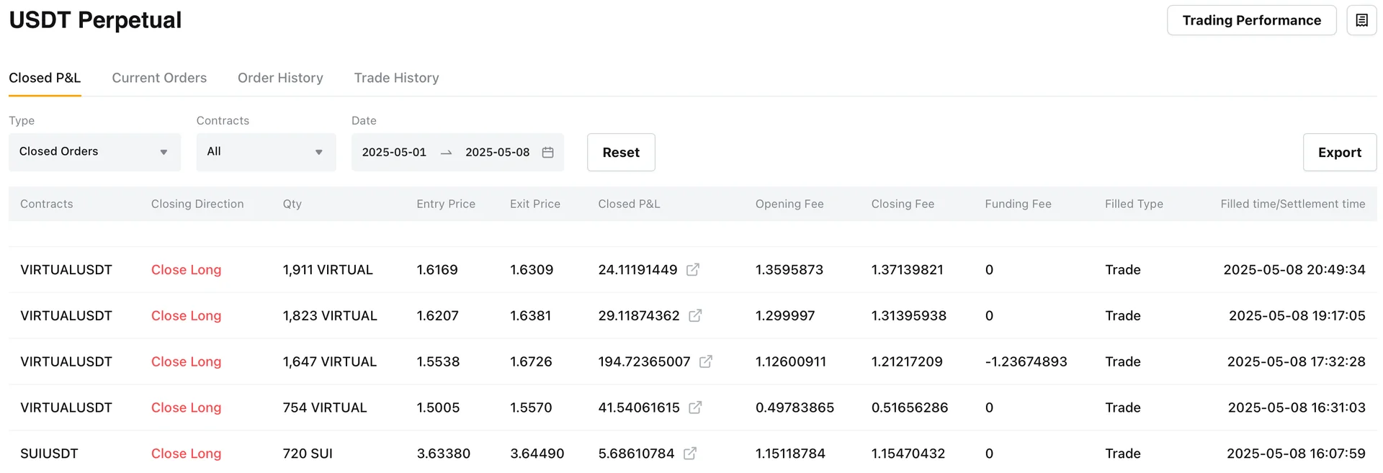Viewport: 1383px width, 473px height.
Task: Click Close Long in the 20:49:34 row
Action: pyautogui.click(x=186, y=269)
